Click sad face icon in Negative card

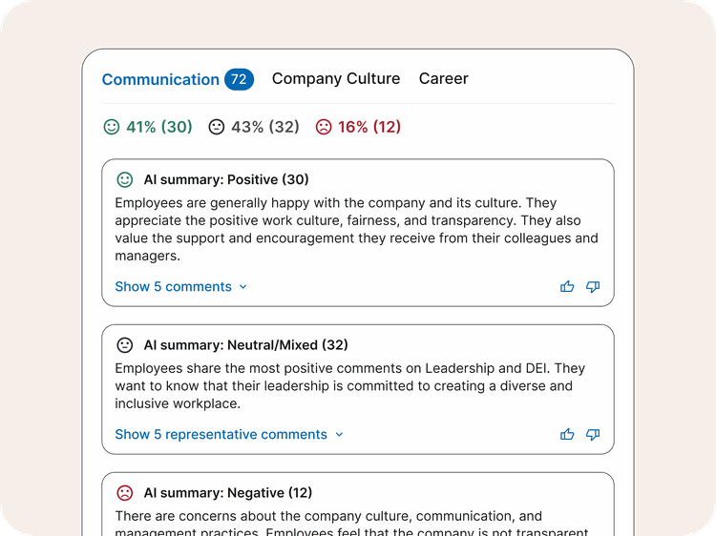point(125,493)
